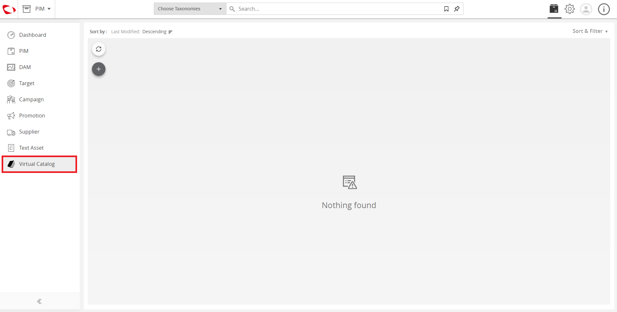This screenshot has width=617, height=312.
Task: Click the archive box icon beside the PIM header label
Action: click(x=27, y=9)
